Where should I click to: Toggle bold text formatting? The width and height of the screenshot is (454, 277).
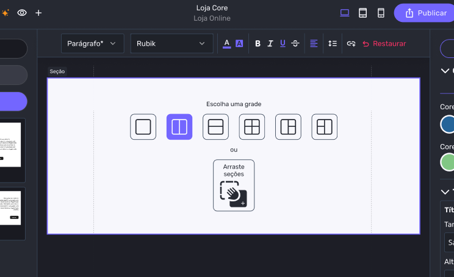258,43
